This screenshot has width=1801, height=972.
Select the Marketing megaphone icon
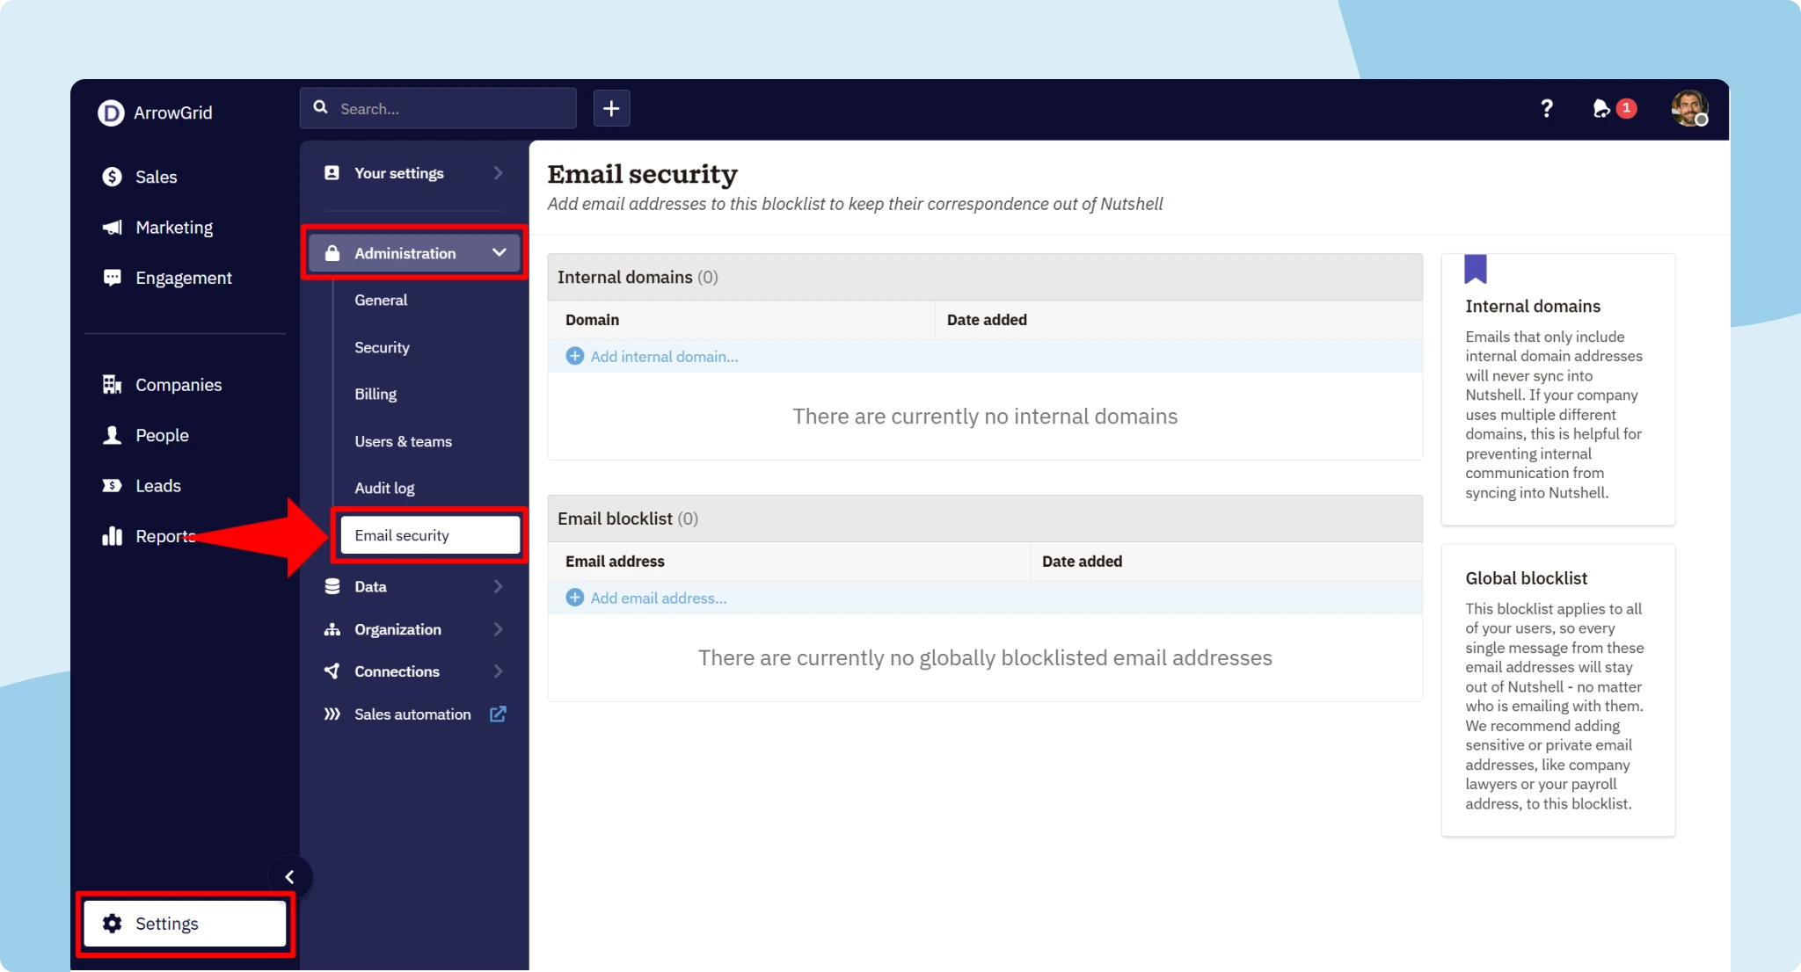coord(112,227)
